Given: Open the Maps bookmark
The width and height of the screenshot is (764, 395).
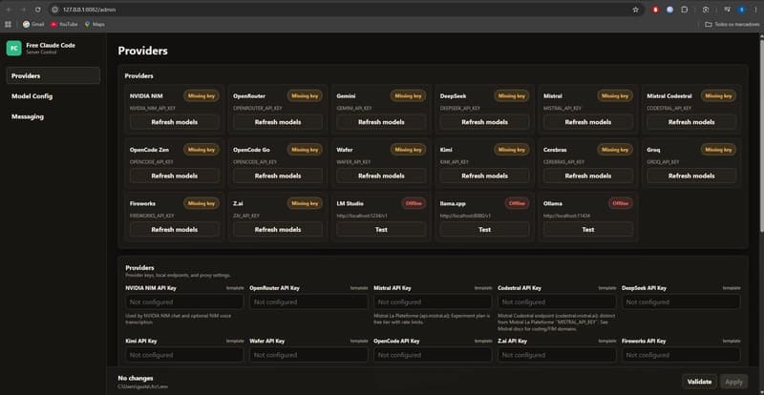Looking at the screenshot, I should pos(95,24).
